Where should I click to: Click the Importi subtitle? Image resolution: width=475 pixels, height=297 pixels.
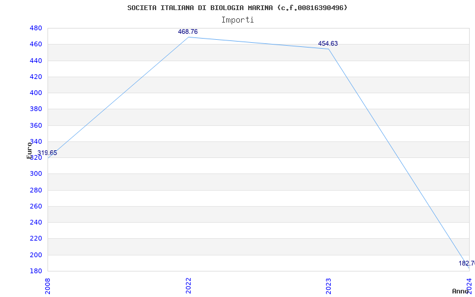click(237, 20)
